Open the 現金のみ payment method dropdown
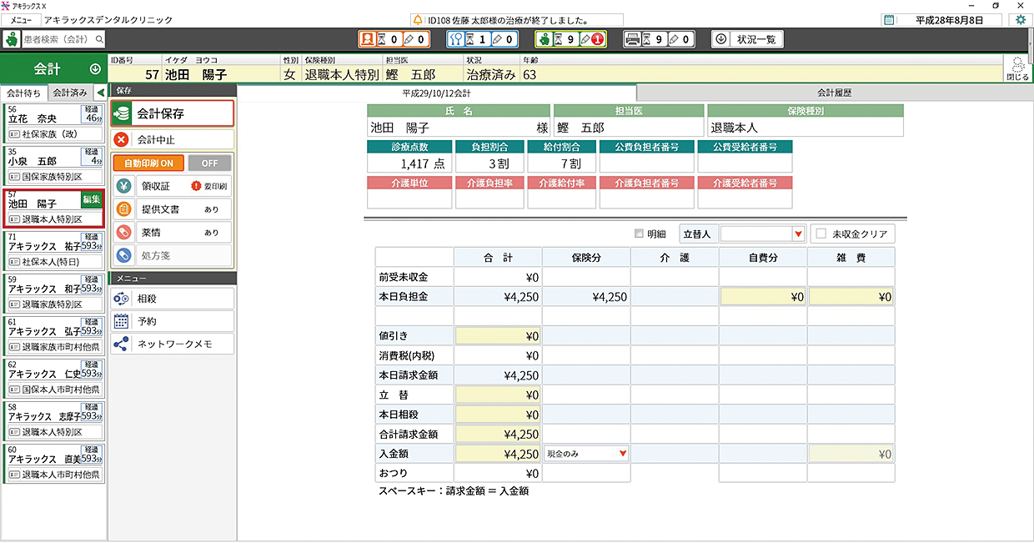 (x=622, y=454)
